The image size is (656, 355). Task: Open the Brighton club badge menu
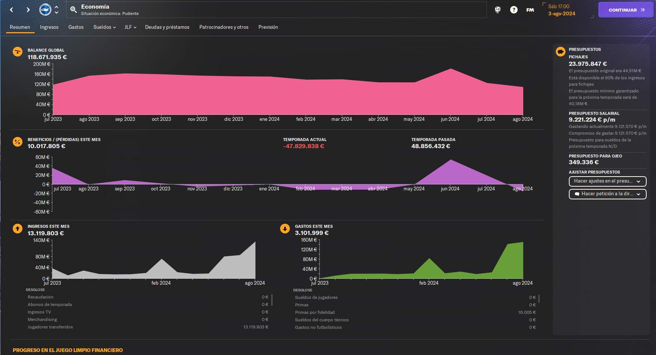click(45, 10)
